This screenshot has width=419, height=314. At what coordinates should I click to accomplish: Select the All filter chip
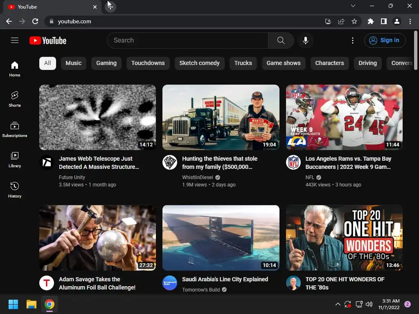[47, 63]
